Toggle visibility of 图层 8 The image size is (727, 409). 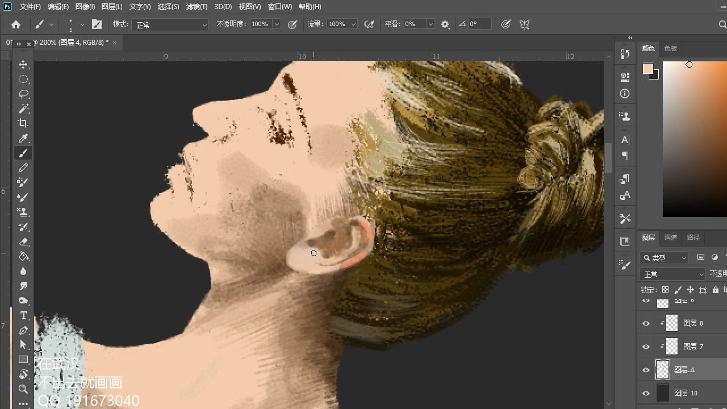click(646, 323)
